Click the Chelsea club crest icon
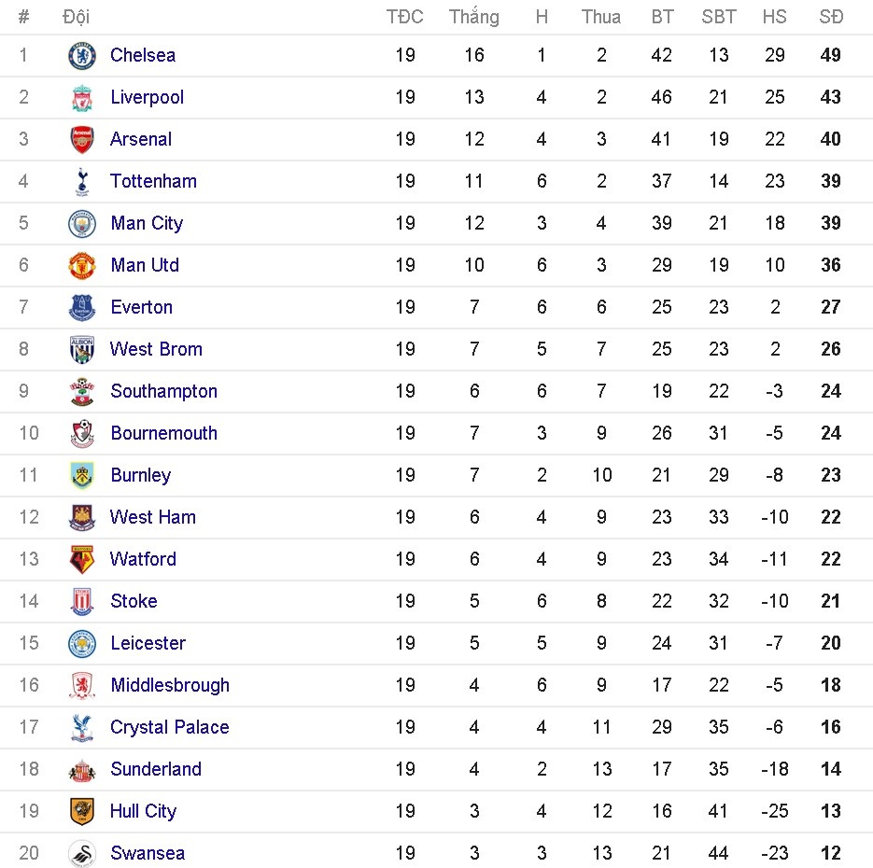The image size is (873, 868). click(x=82, y=56)
